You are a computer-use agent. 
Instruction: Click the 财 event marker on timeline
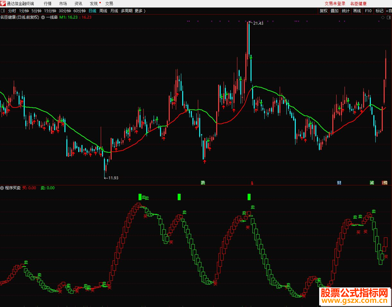tap(339, 183)
